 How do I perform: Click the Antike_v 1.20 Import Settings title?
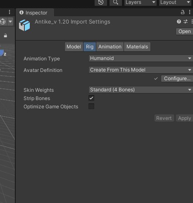pyautogui.click(x=72, y=22)
